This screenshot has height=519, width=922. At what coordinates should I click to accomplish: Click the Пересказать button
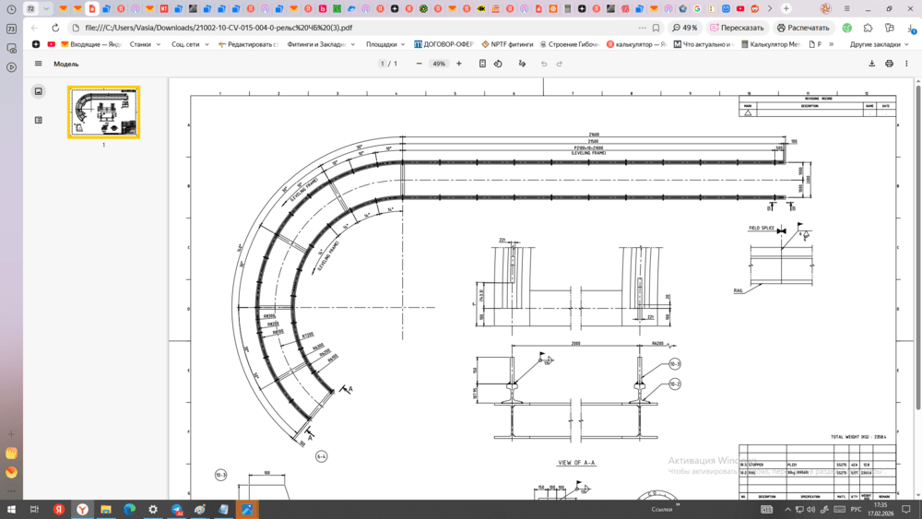737,28
